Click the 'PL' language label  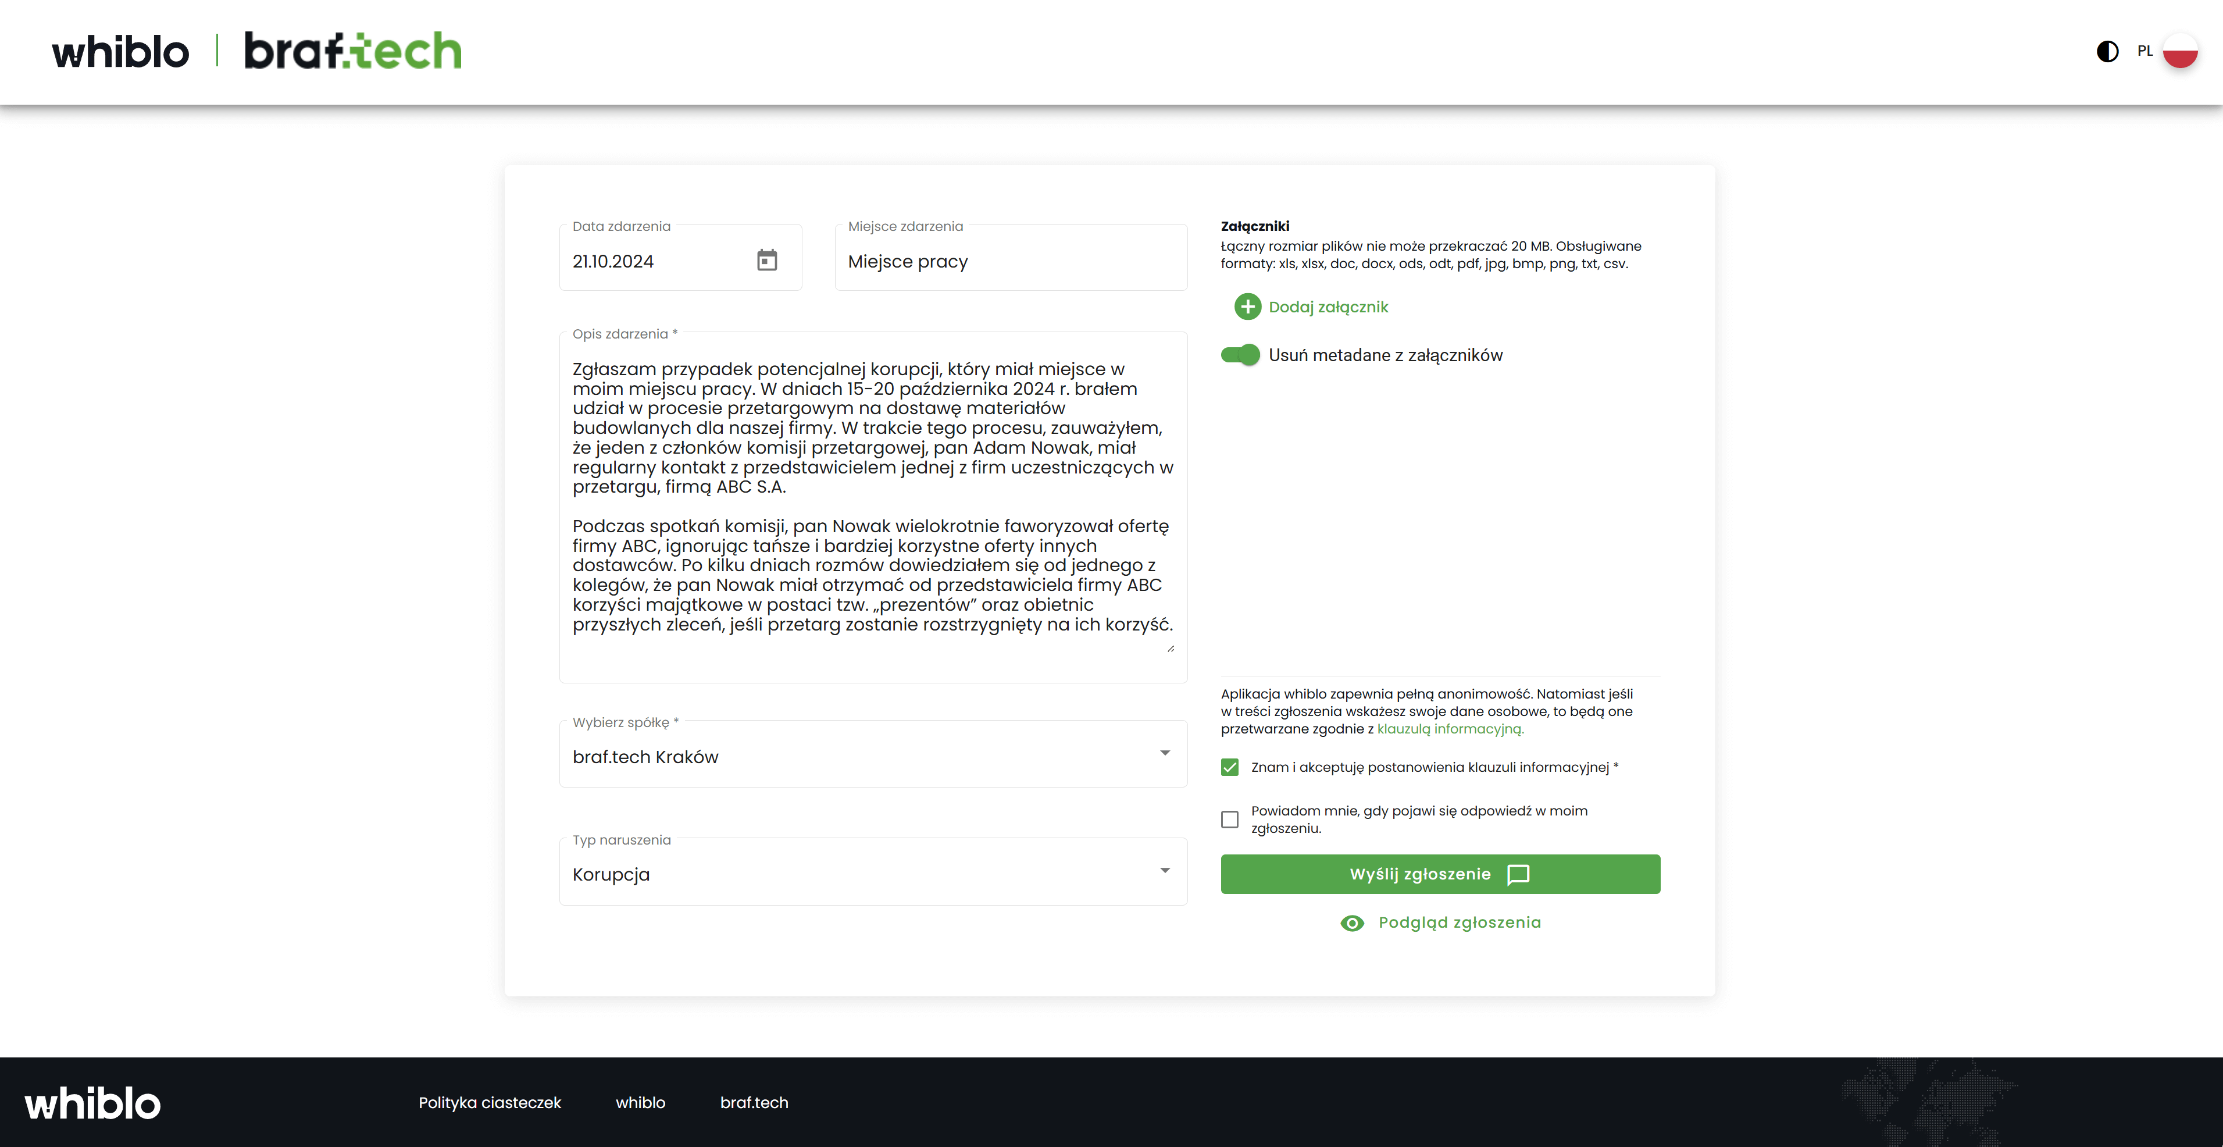coord(2145,51)
